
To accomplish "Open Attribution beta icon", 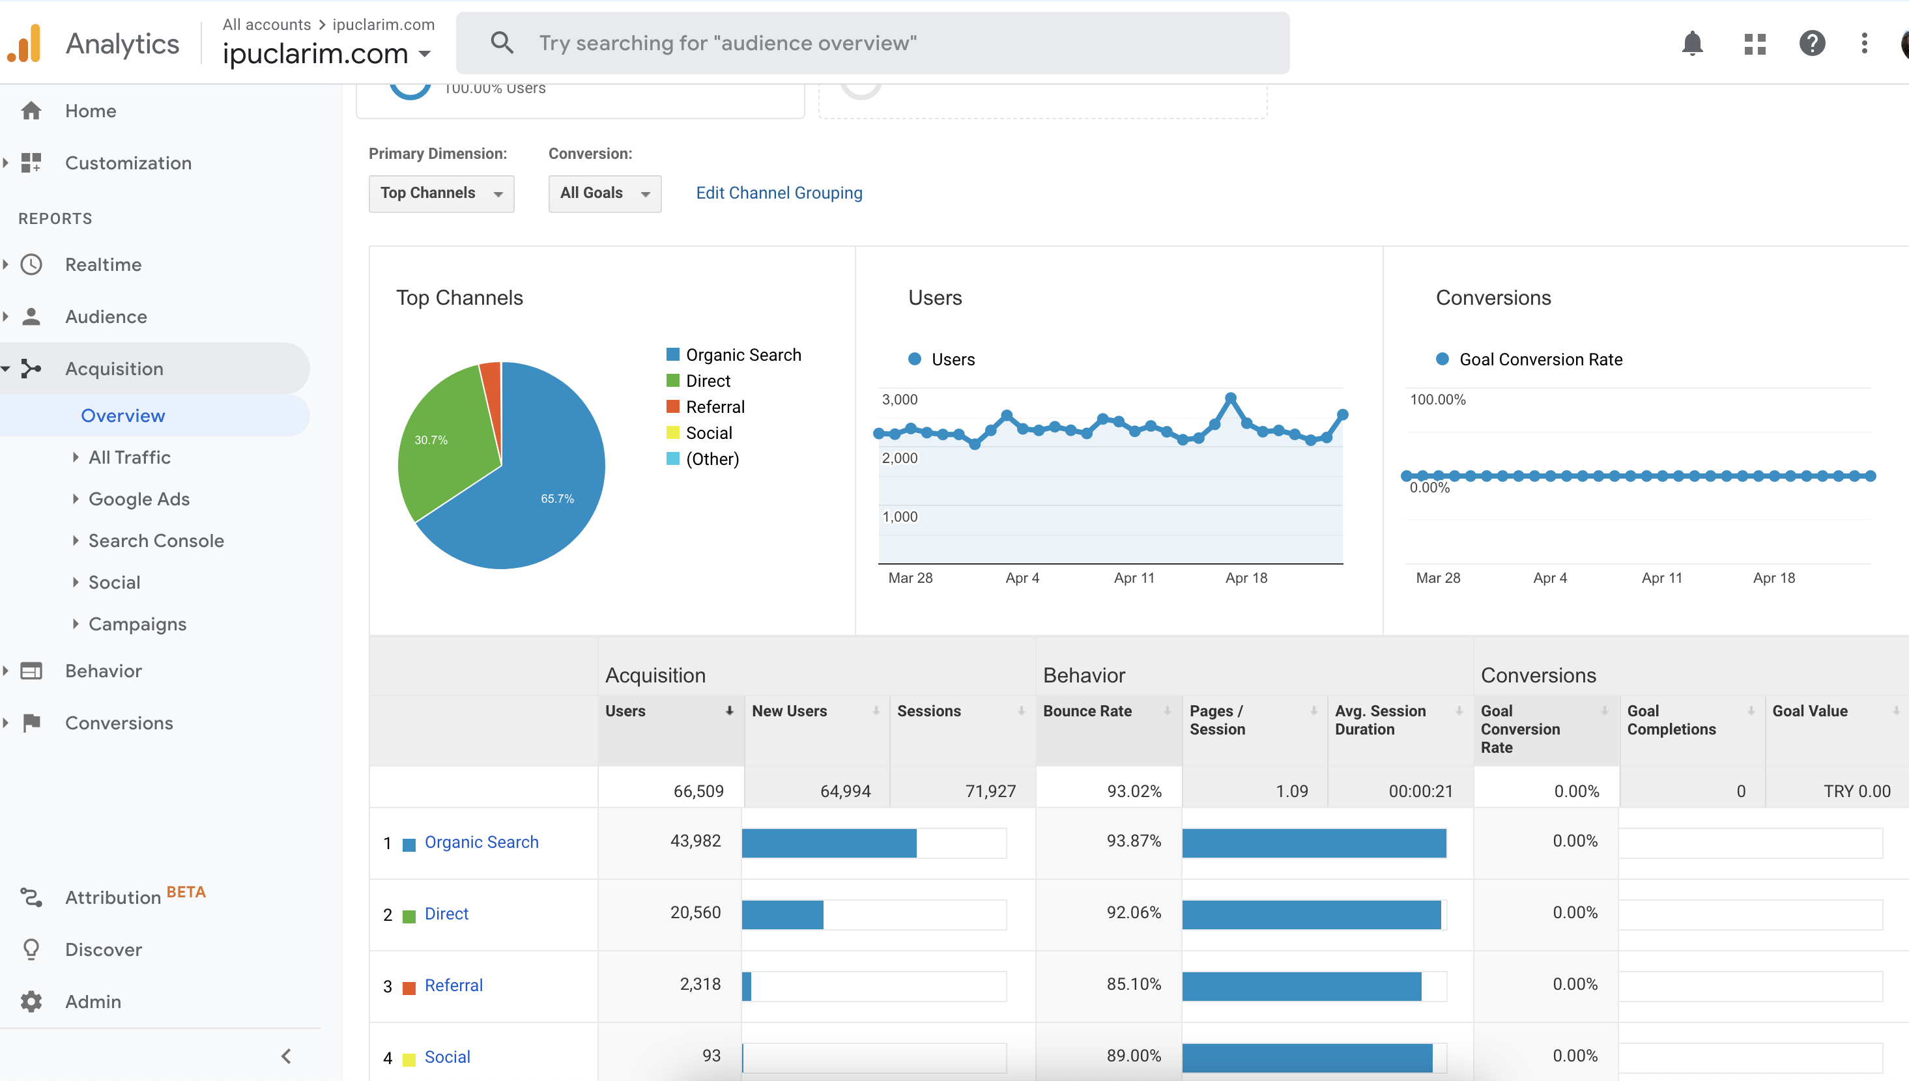I will (x=31, y=897).
